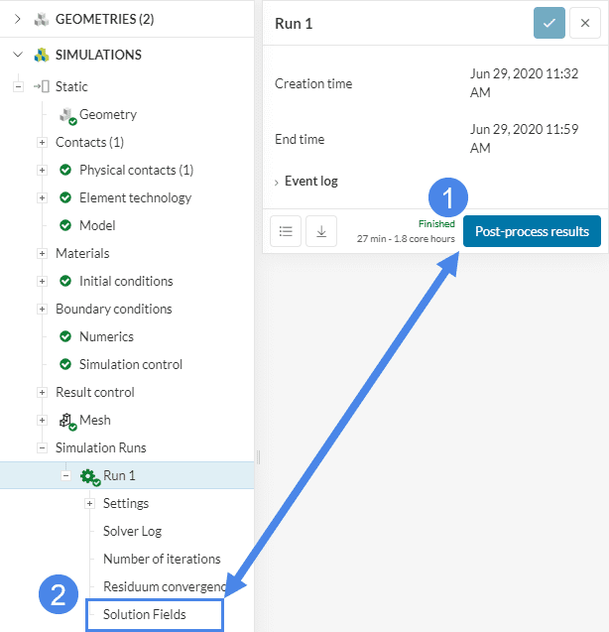609x632 pixels.
Task: Open Solution Fields in the tree
Action: coord(144,614)
